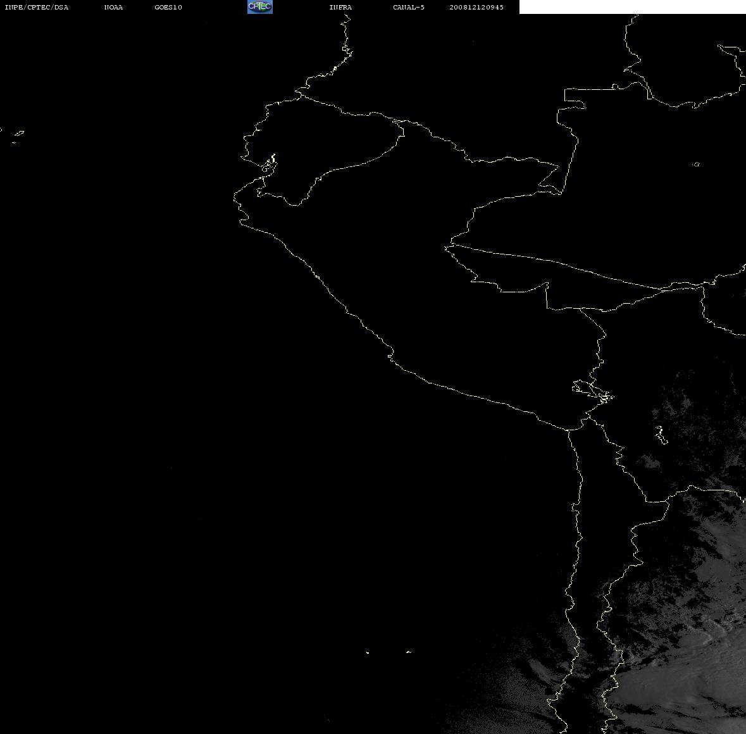Viewport: 746px width, 734px height.
Task: Select the Galapagos islands outline
Action: click(16, 136)
